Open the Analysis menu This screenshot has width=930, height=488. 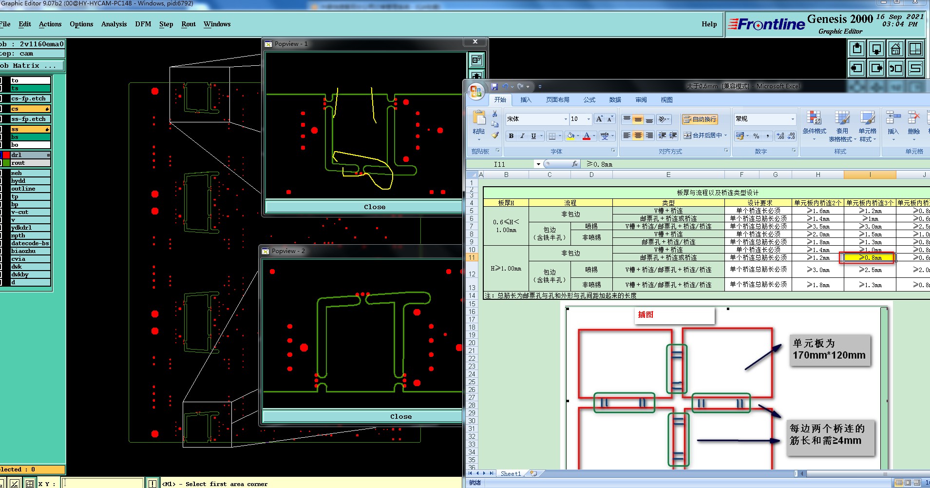114,24
